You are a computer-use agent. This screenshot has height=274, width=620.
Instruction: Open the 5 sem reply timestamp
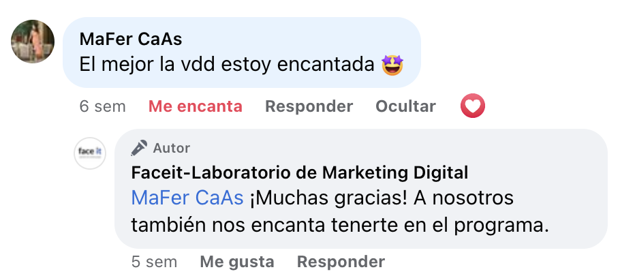pos(154,262)
